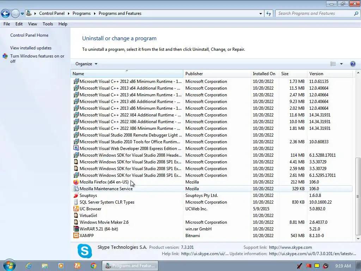The width and height of the screenshot is (361, 271).
Task: Sort by the Publisher column header
Action: tap(217, 74)
